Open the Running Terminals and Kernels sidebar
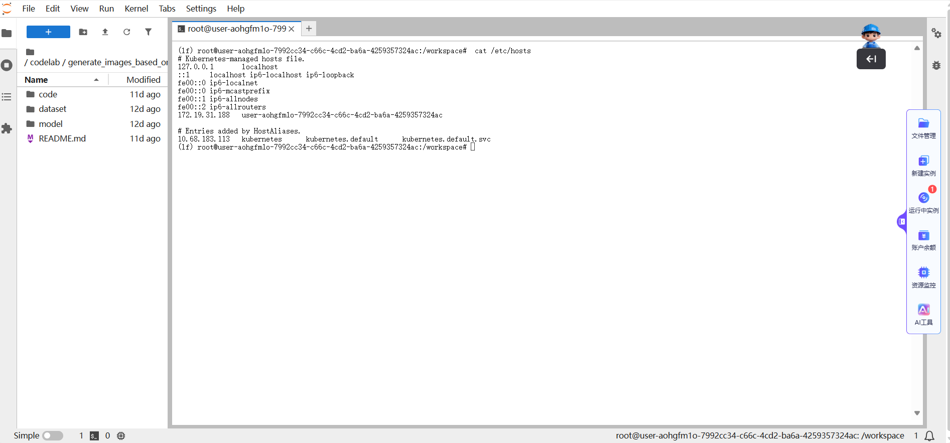Viewport: 950px width, 443px height. 7,65
